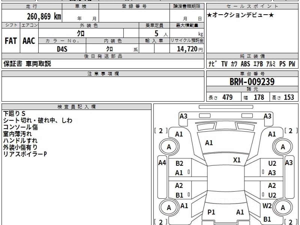Select the note シート切れ・破れ中、しわ
The image size is (300, 225).
click(38, 120)
